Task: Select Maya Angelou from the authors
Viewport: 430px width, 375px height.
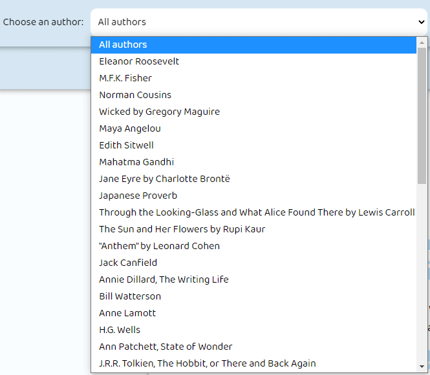Action: pyautogui.click(x=253, y=128)
